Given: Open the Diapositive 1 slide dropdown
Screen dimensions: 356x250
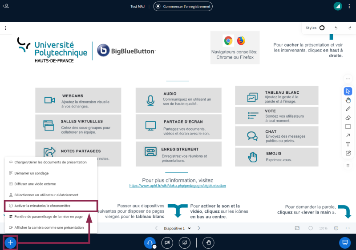Looking at the screenshot, I should pos(177,228).
